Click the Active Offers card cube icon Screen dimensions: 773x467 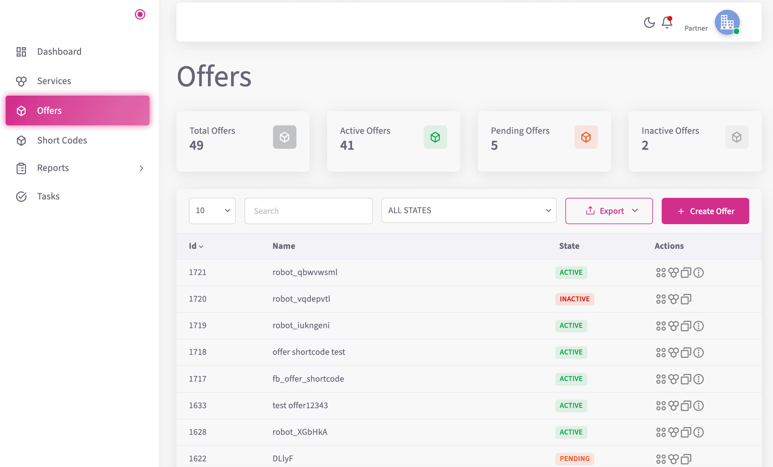435,137
